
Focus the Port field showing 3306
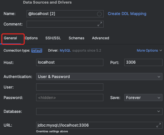coord(143,62)
